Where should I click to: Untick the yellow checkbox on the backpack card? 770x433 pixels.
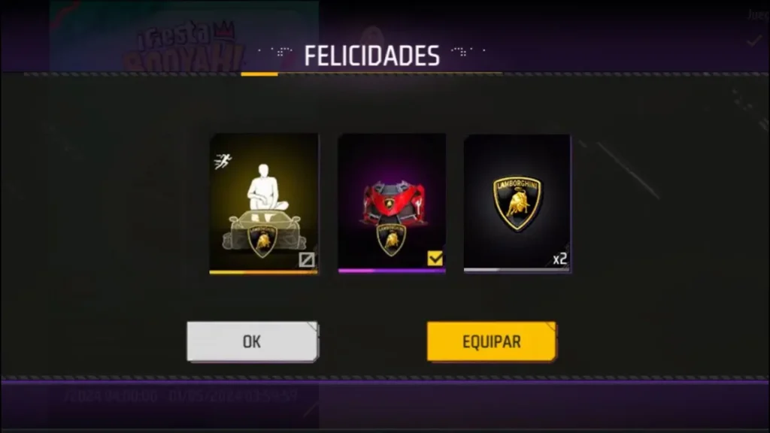pos(435,258)
